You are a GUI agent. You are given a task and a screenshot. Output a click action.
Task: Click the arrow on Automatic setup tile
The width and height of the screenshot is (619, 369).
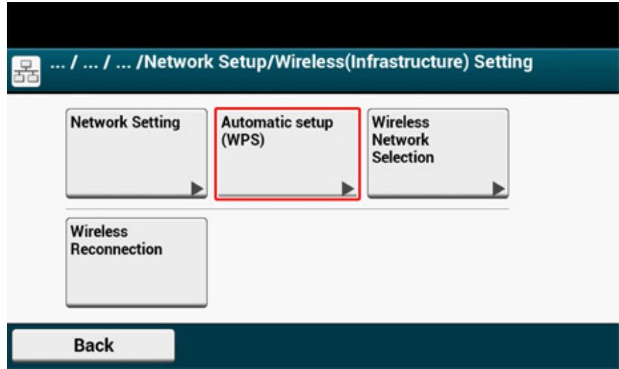click(x=348, y=189)
